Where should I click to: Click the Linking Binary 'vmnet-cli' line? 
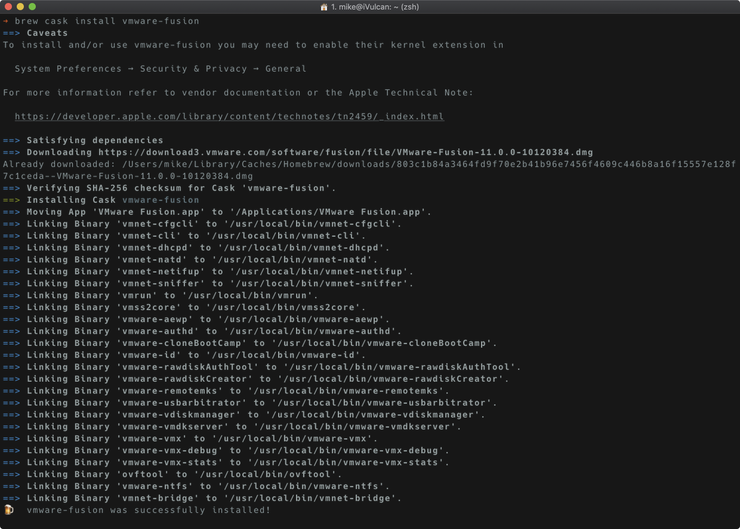[x=184, y=236]
